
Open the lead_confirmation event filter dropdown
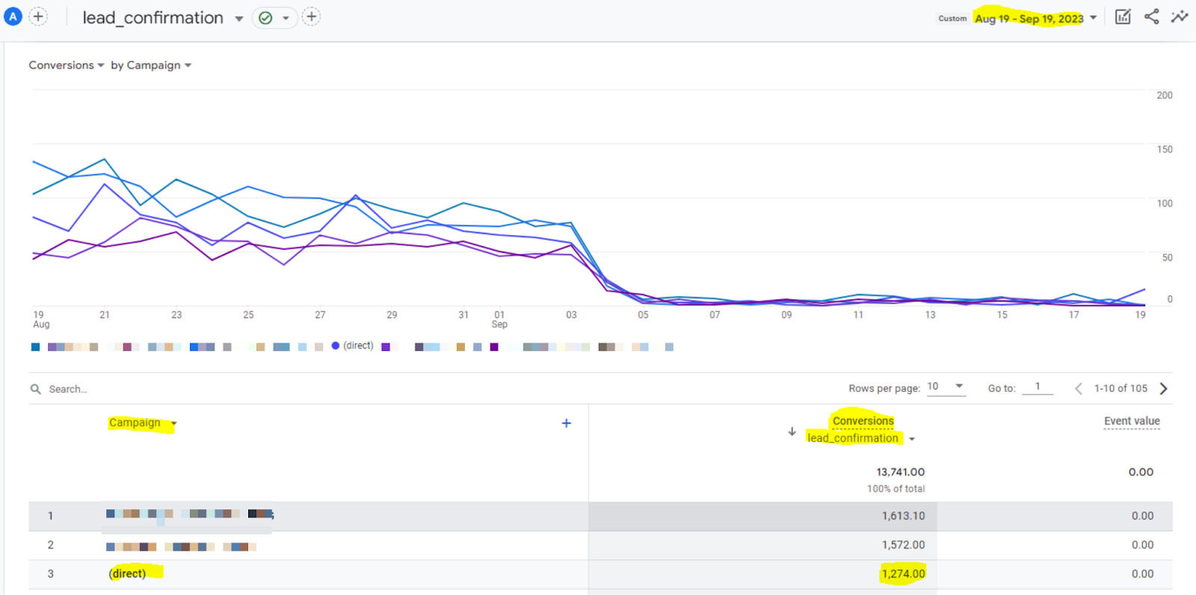point(912,439)
